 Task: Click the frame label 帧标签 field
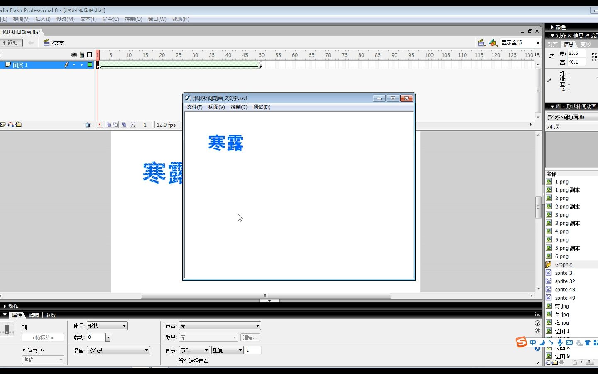(x=43, y=337)
